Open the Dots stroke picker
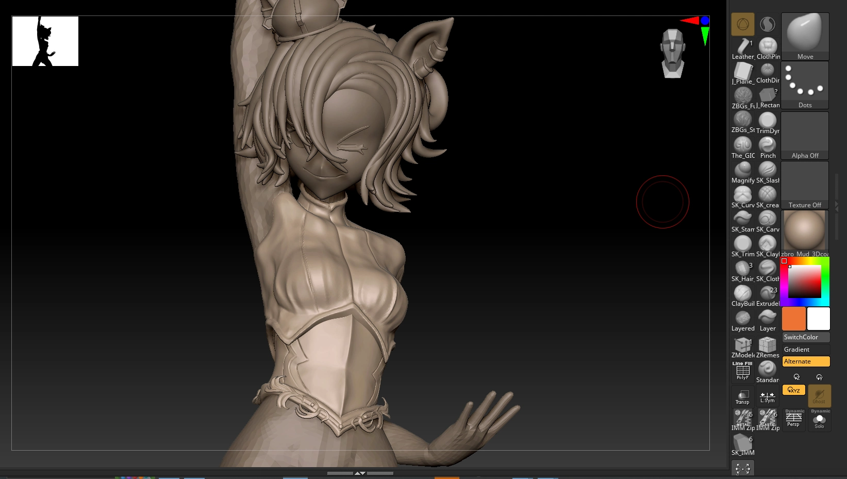This screenshot has height=479, width=847. 805,85
